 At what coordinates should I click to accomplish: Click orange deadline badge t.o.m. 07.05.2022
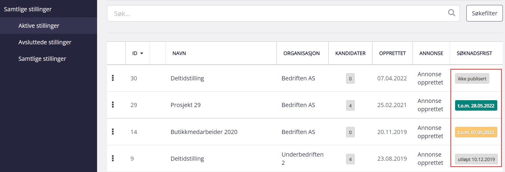pyautogui.click(x=476, y=132)
